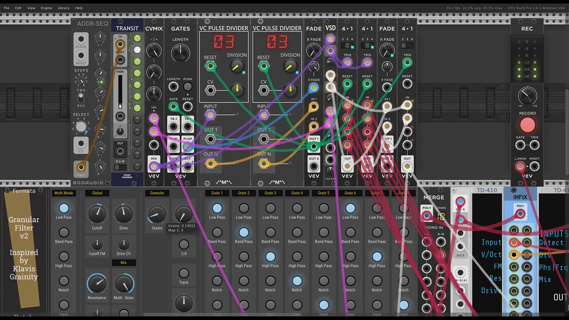Click the FADE slider on TRANSIT
The image size is (569, 320).
(x=120, y=92)
